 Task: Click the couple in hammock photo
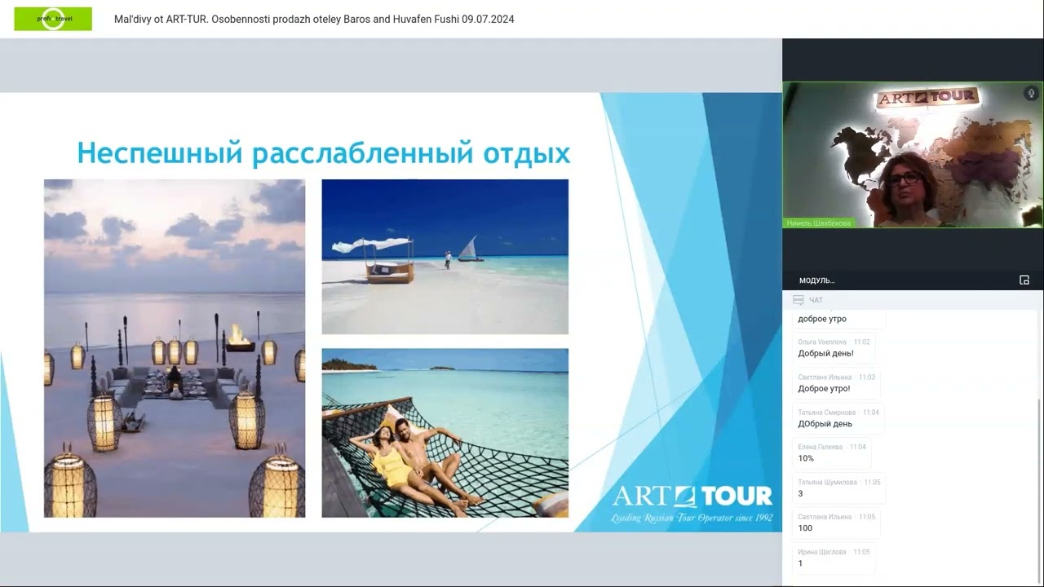445,433
